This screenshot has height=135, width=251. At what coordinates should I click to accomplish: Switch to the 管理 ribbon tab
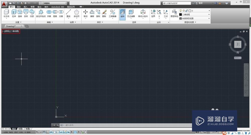tap(32, 7)
